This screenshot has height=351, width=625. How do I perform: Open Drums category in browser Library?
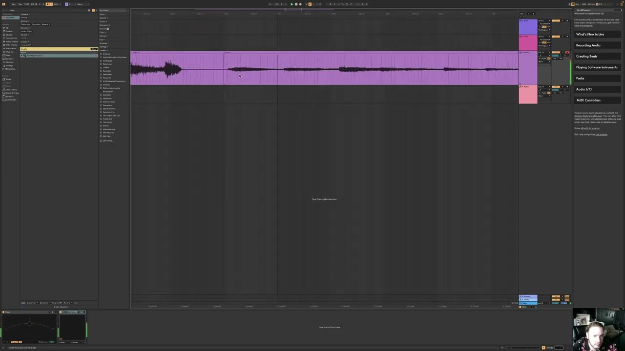8,35
